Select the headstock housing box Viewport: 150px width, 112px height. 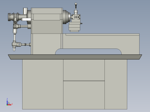pyautogui.click(x=47, y=21)
